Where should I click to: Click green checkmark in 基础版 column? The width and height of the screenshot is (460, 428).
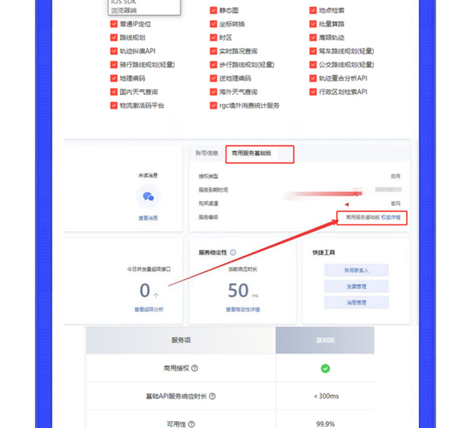[x=325, y=369]
